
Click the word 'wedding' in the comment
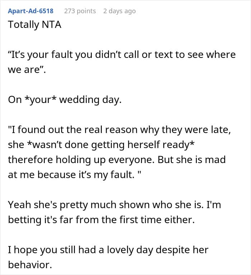79,100
